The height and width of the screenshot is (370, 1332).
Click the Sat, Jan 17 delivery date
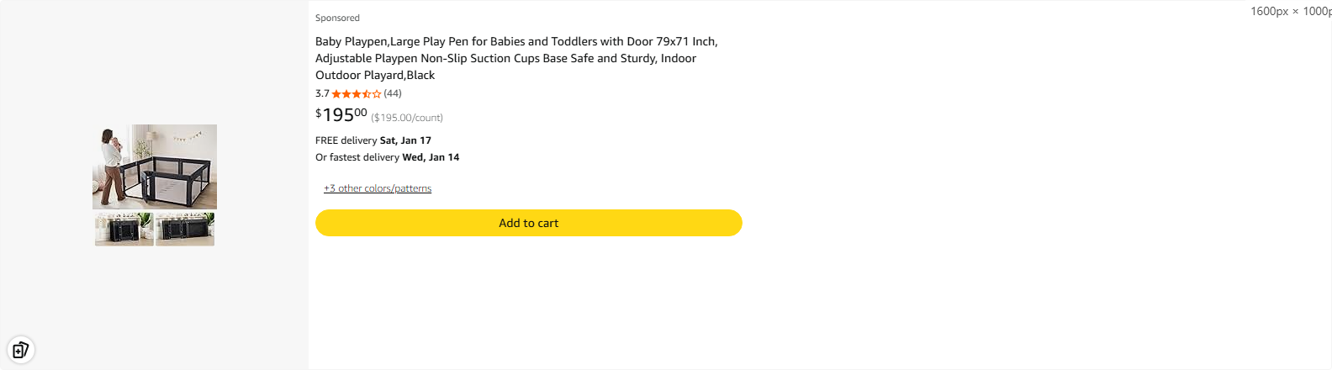pos(405,140)
